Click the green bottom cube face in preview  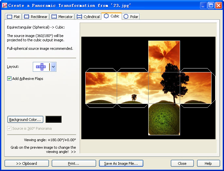coord(164,119)
